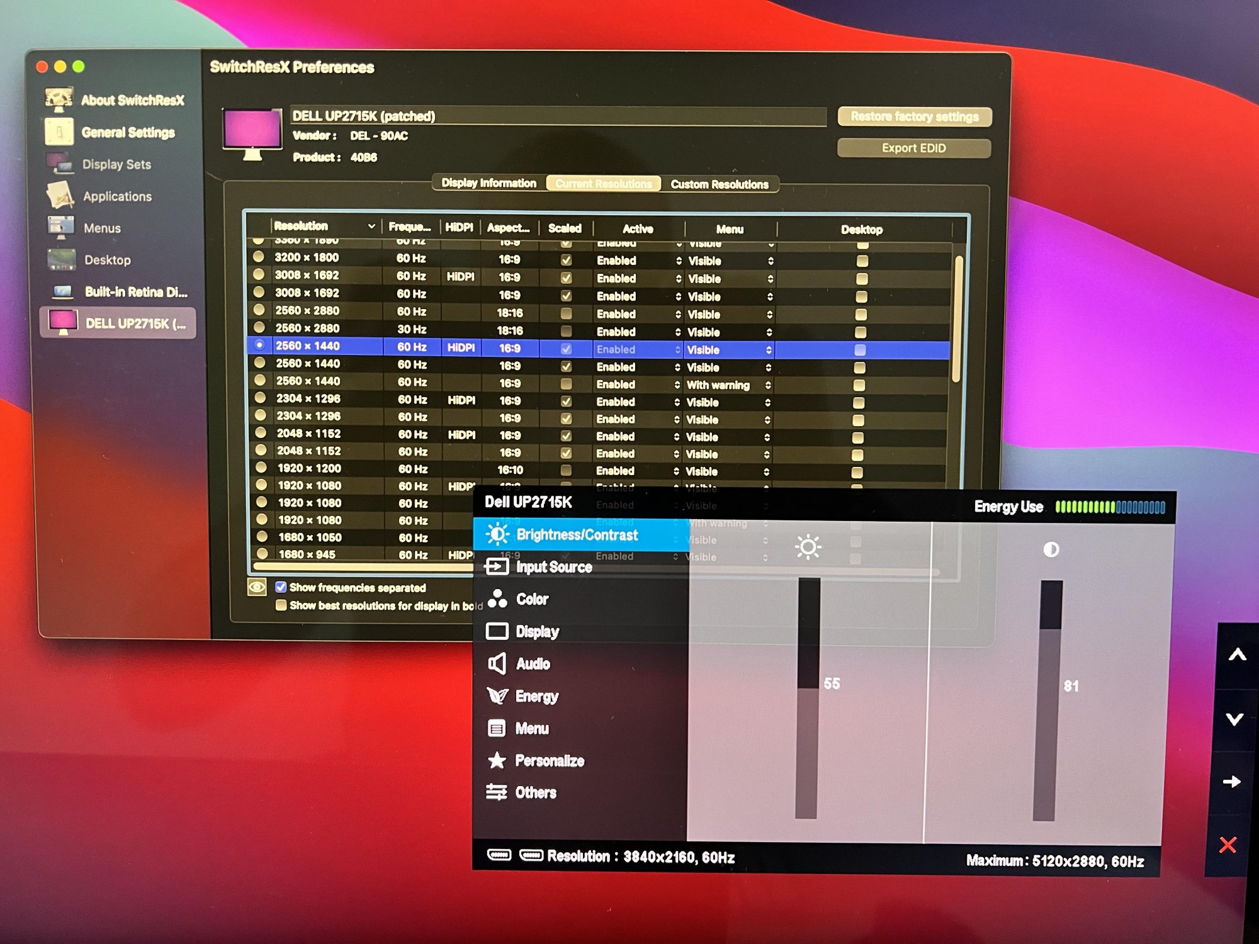Open the Menus sidebar icon
The height and width of the screenshot is (944, 1259).
[x=61, y=227]
